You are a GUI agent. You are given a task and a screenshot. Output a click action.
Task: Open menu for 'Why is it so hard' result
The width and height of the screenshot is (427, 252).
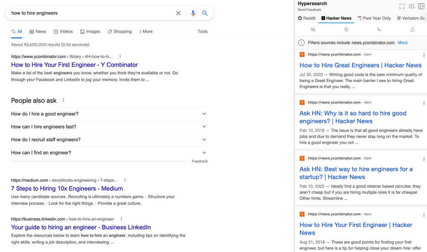pos(424,103)
